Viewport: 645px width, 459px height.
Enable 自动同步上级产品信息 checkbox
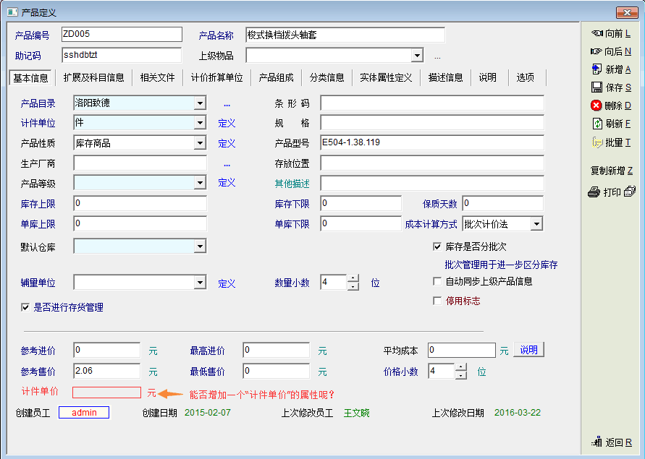pyautogui.click(x=437, y=281)
